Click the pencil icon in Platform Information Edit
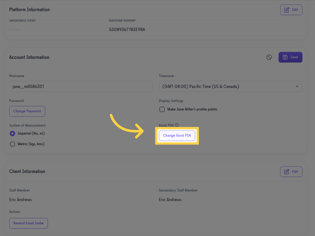Image resolution: width=315 pixels, height=236 pixels. click(x=286, y=10)
